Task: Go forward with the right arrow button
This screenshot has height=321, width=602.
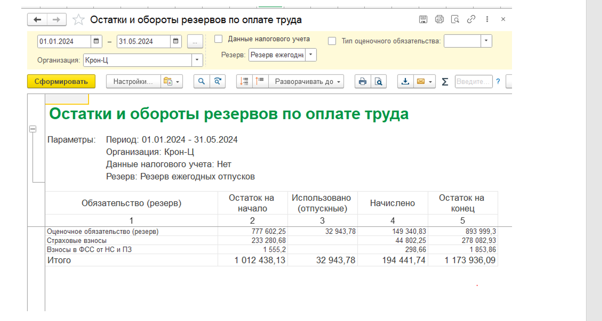Action: click(57, 20)
